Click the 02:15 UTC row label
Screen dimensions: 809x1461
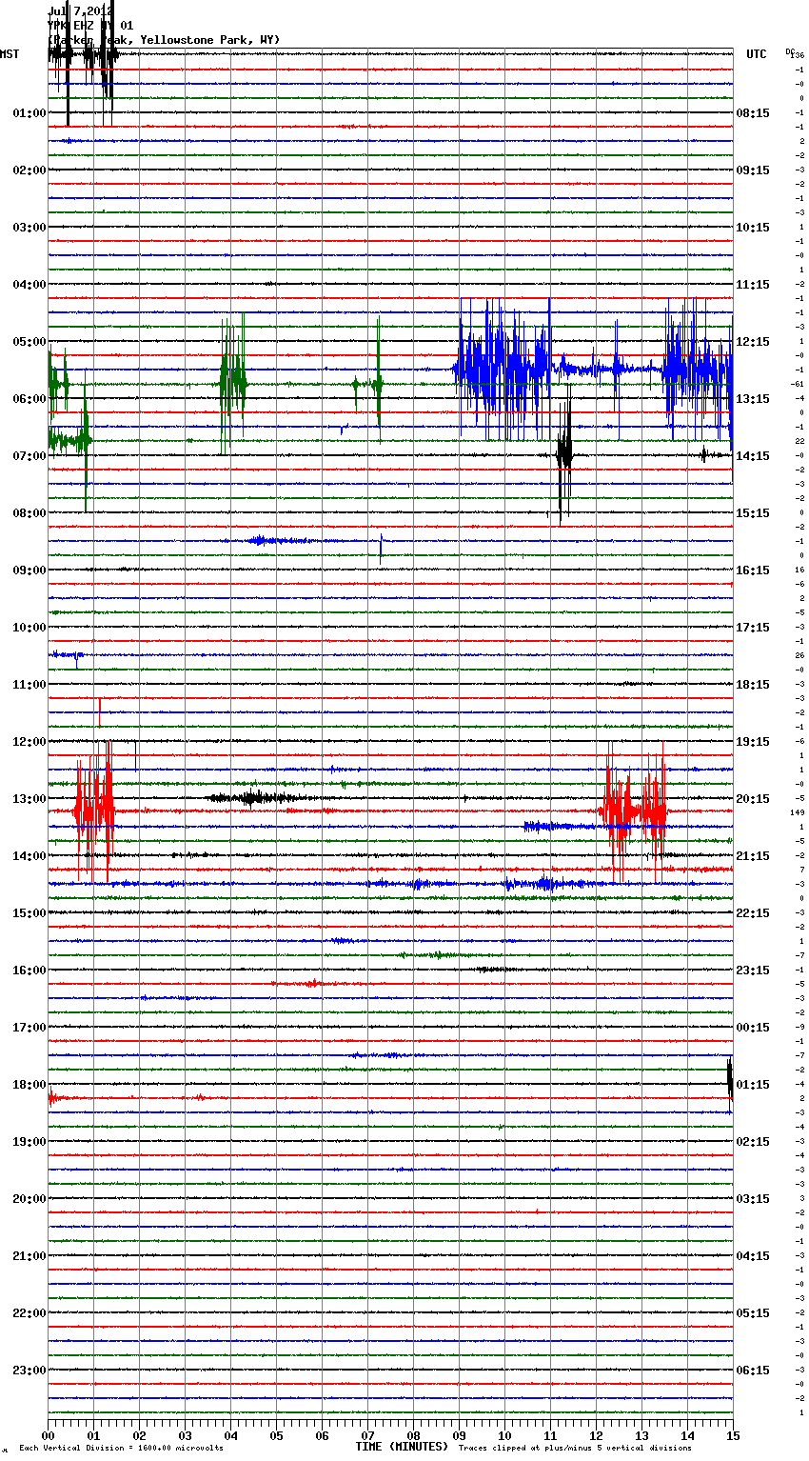click(753, 1142)
